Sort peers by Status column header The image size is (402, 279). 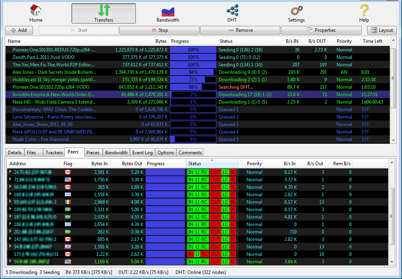point(212,164)
